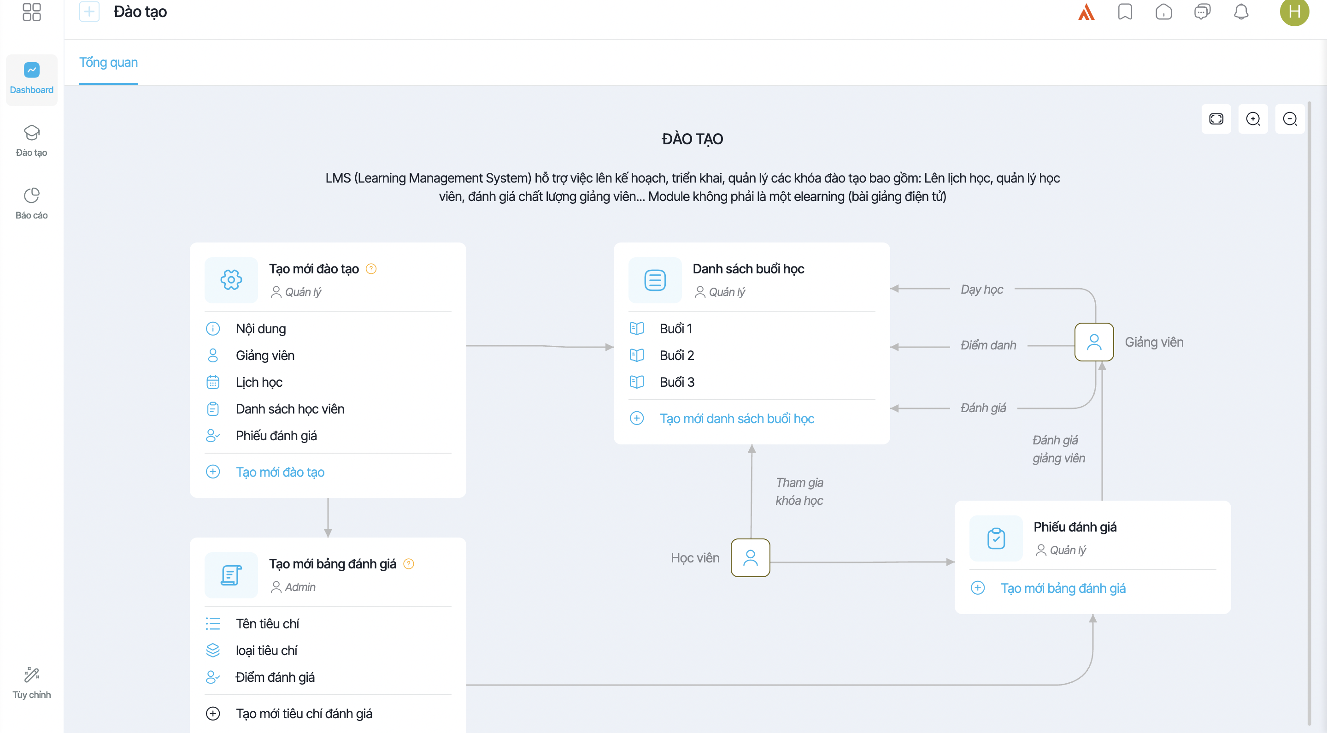Click help icon next to Tạo mới bảng đánh giá
The height and width of the screenshot is (733, 1327).
[409, 563]
